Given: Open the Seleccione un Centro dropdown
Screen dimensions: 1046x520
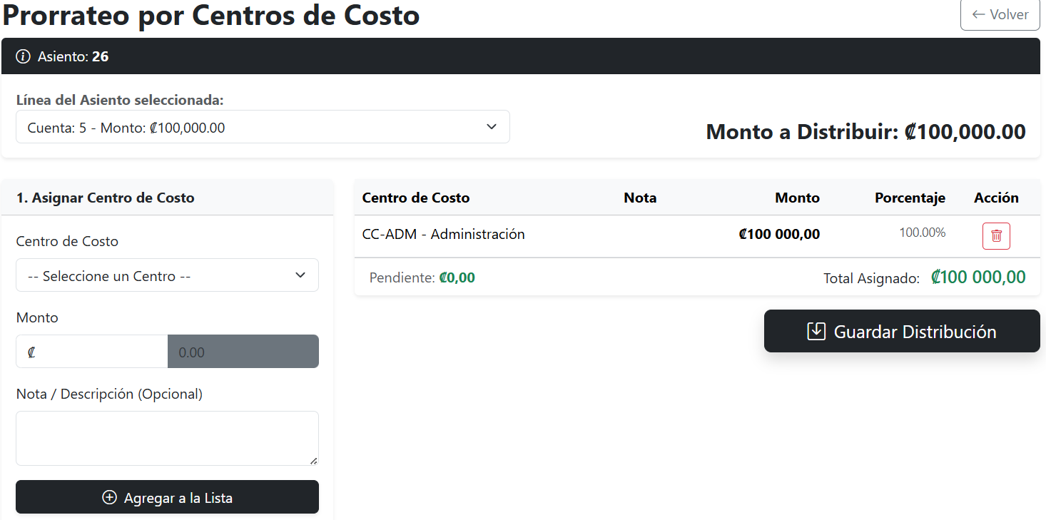Looking at the screenshot, I should 167,275.
